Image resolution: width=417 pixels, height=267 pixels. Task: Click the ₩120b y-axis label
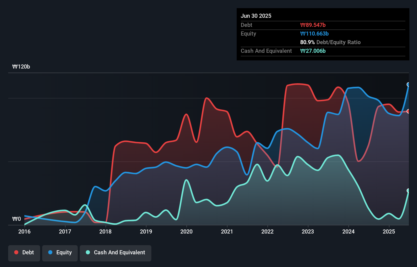coord(21,67)
